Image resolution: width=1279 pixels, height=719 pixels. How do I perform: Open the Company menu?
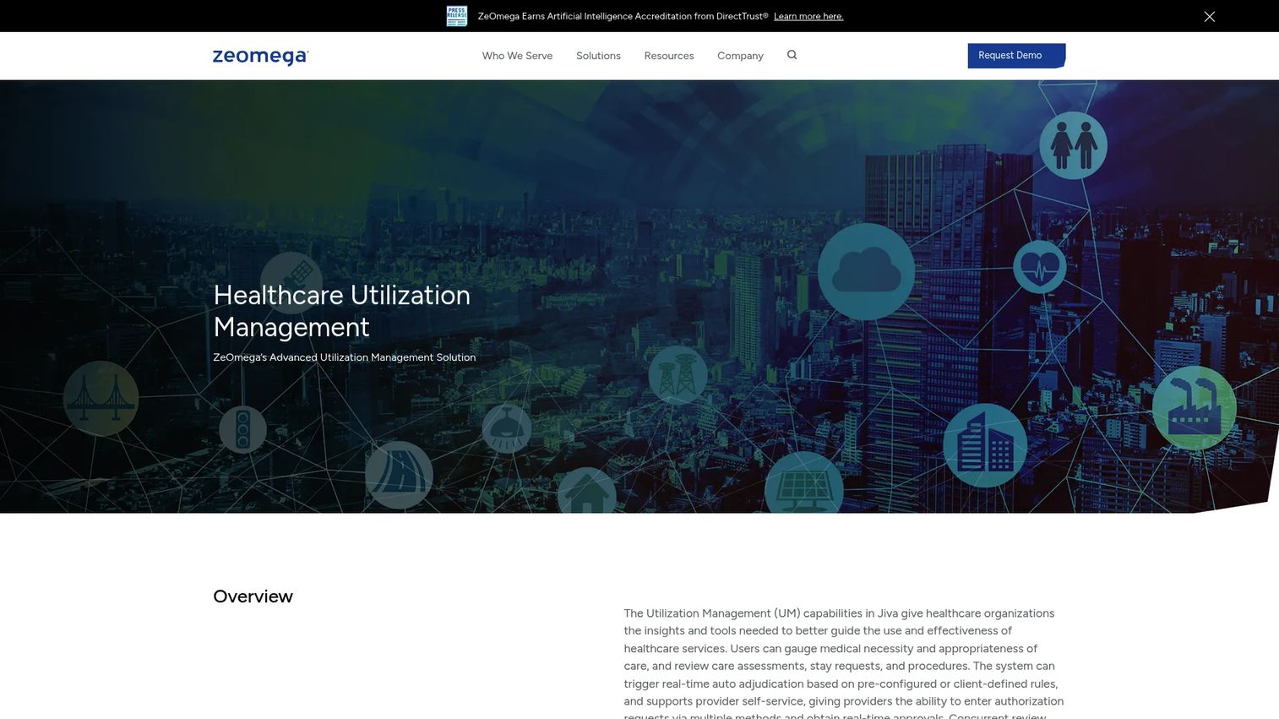click(x=740, y=56)
